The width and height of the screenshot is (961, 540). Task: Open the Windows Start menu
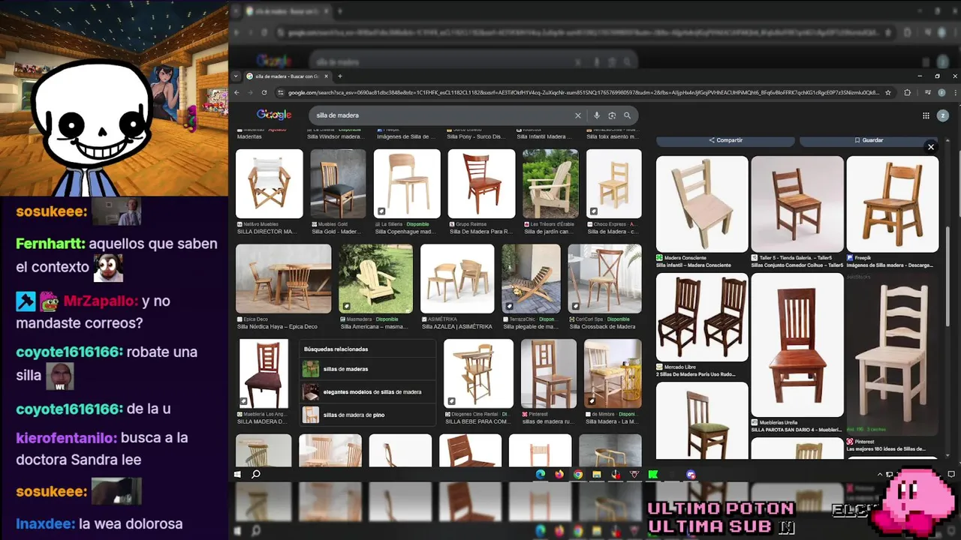[237, 474]
